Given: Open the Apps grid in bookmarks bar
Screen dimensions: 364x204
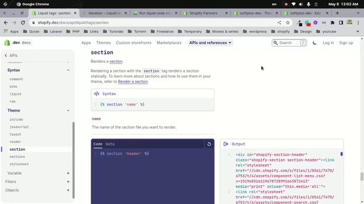Looking at the screenshot, I should tap(11, 31).
